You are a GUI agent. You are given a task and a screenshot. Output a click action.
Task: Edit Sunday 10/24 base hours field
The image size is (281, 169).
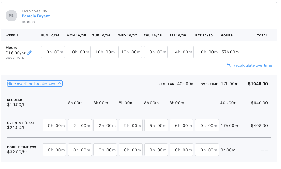(53, 52)
